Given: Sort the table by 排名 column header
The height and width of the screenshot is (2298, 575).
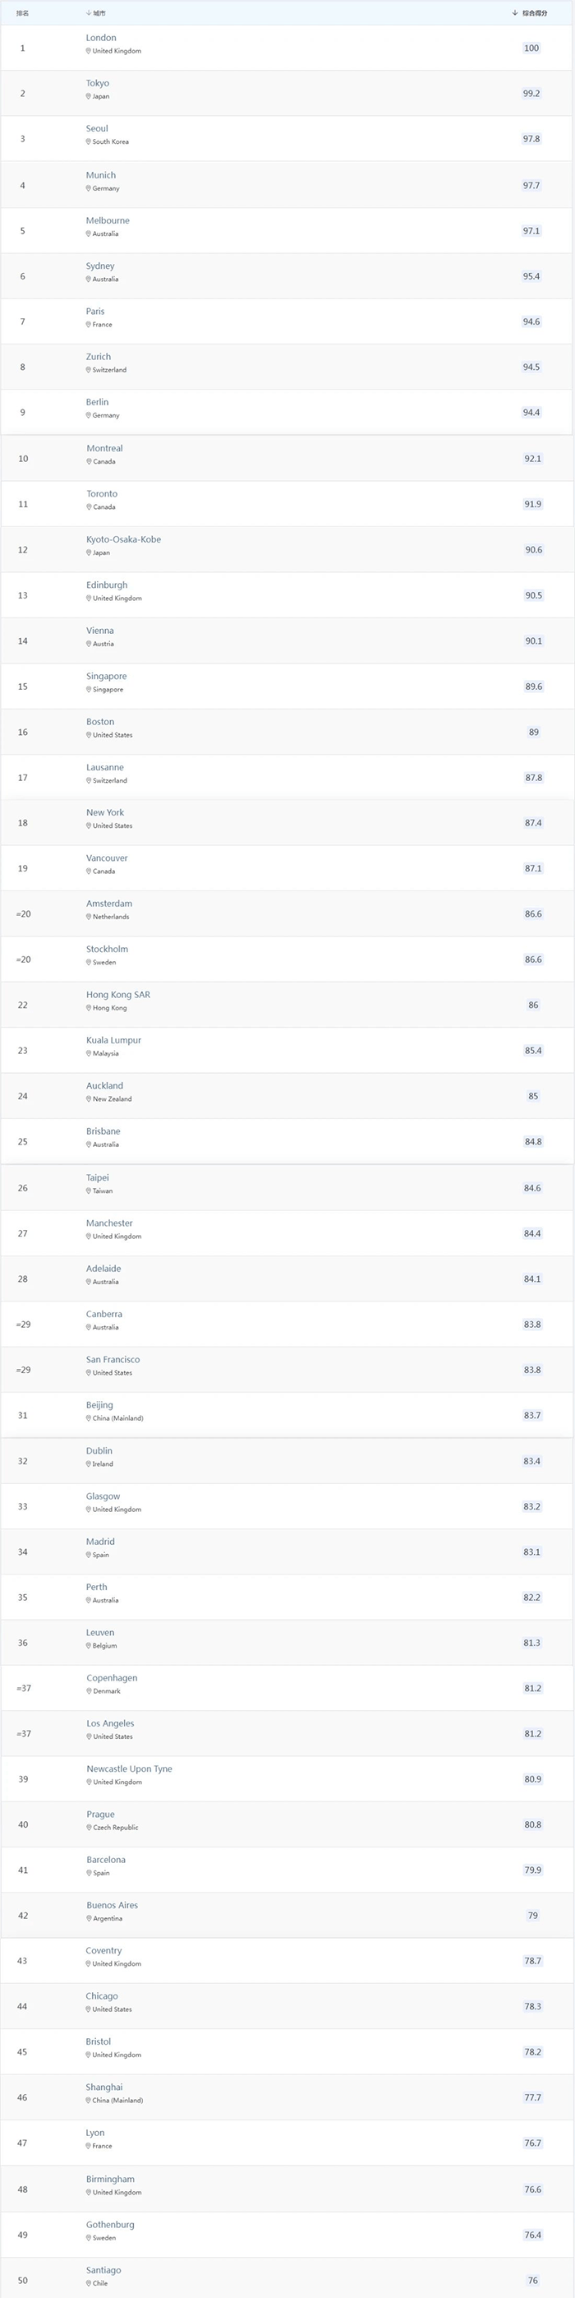Looking at the screenshot, I should coord(22,13).
